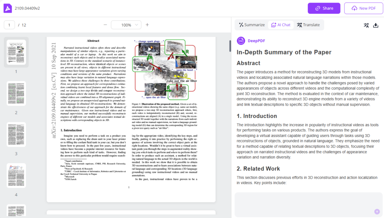The image size is (384, 218).
Task: Open translation settings via the translate icon
Action: pos(366,25)
